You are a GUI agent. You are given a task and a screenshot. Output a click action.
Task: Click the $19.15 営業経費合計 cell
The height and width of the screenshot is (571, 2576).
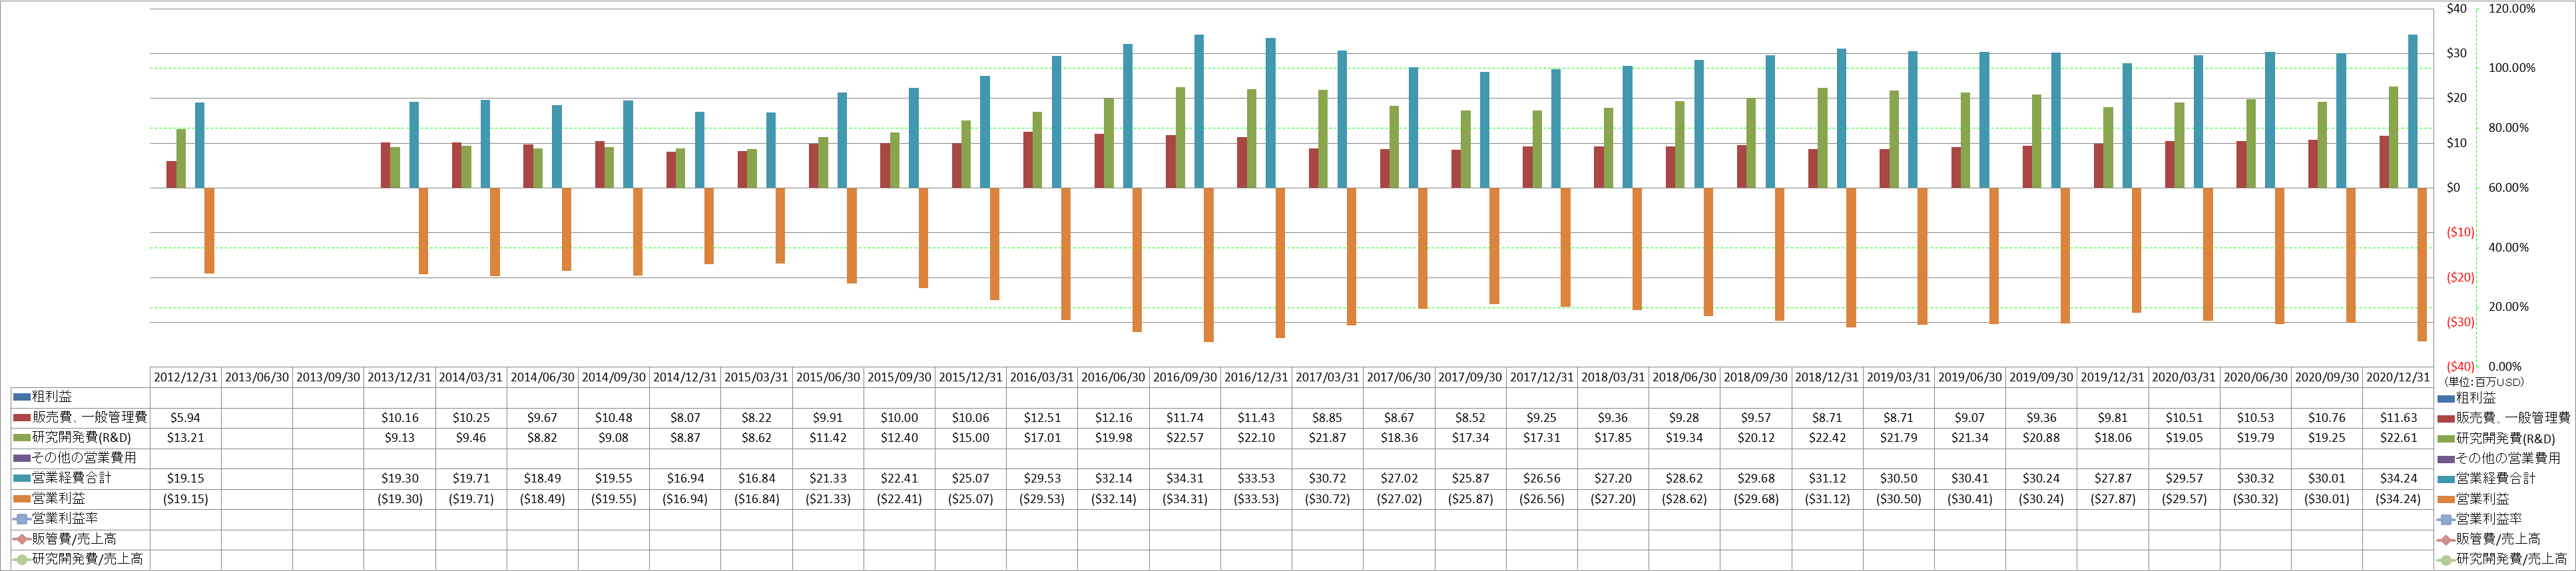click(x=186, y=479)
